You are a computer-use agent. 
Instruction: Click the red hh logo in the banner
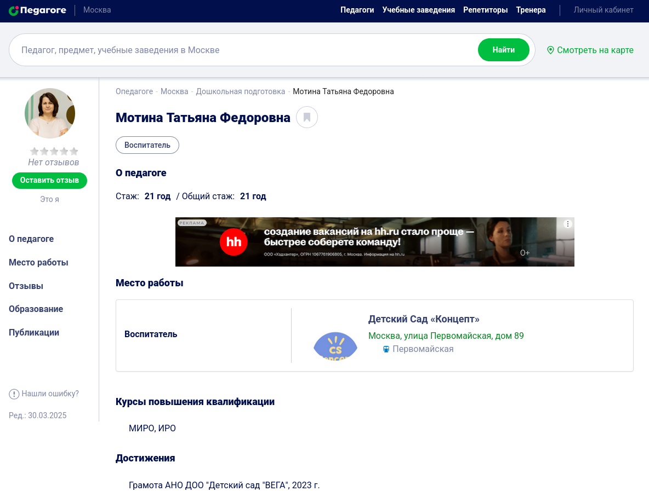(x=234, y=242)
